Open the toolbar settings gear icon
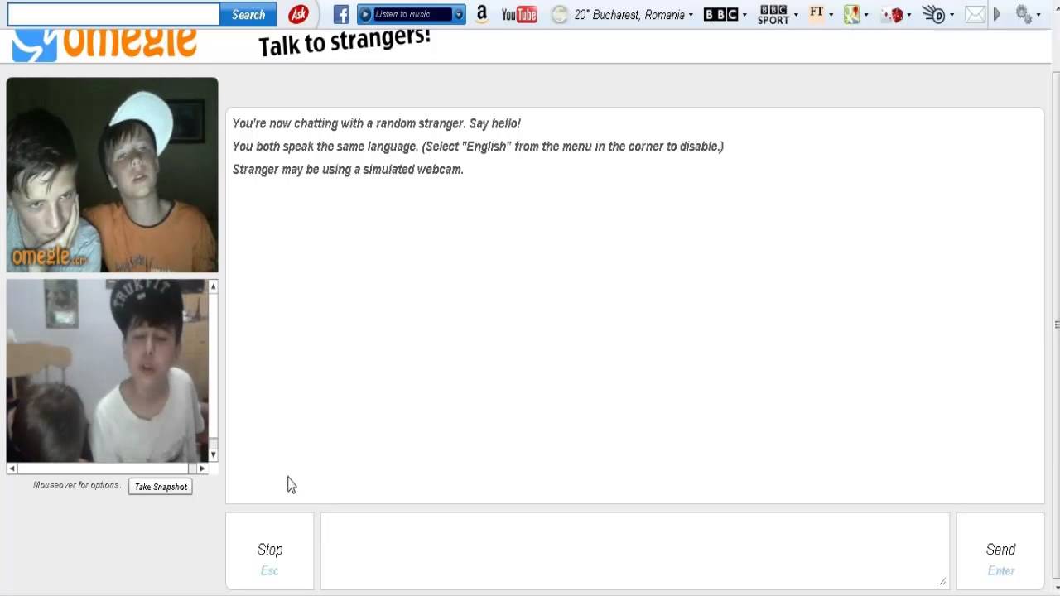 (x=1024, y=14)
